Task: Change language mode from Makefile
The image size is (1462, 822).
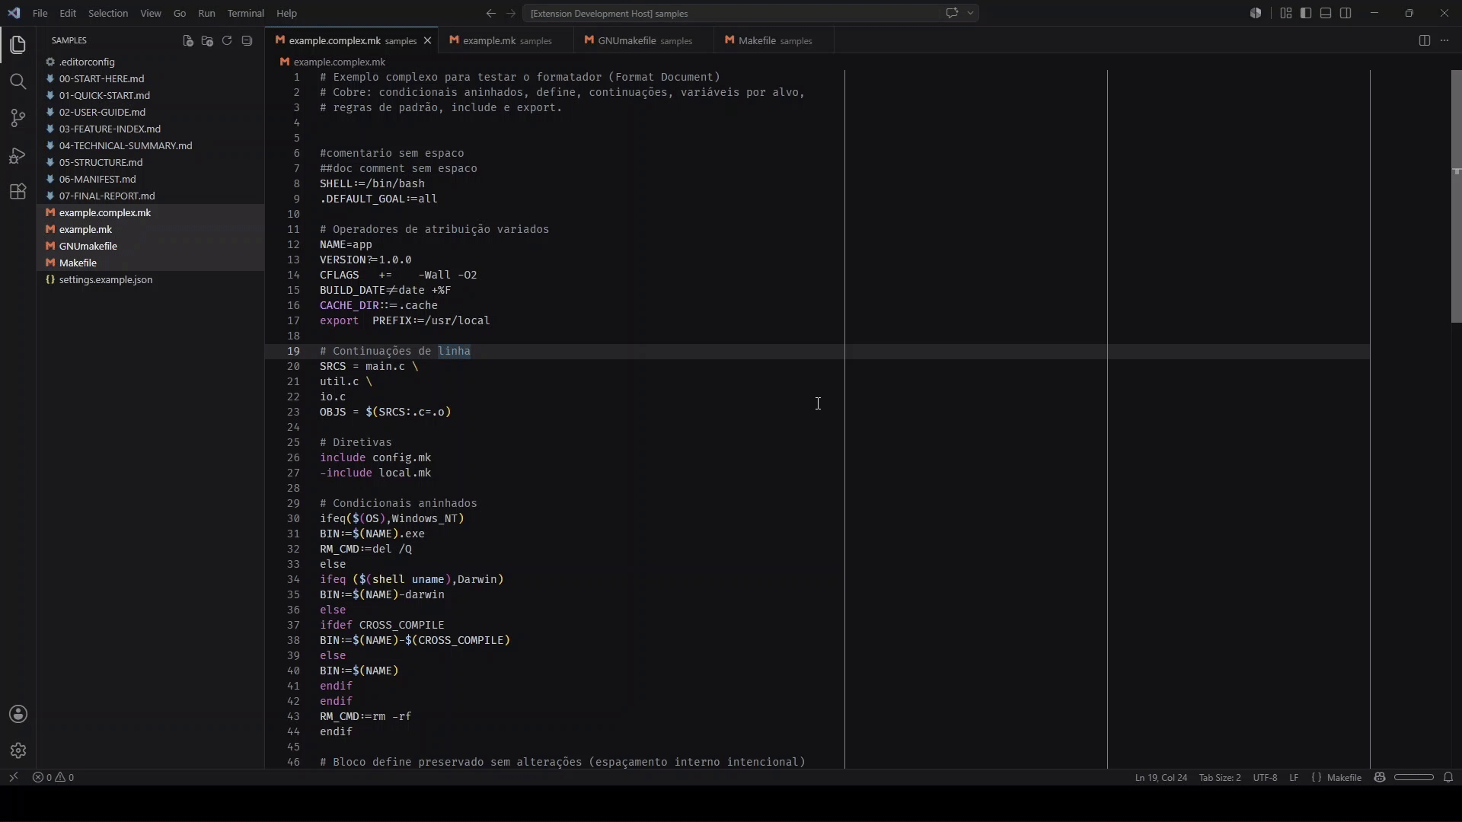Action: pos(1344,777)
